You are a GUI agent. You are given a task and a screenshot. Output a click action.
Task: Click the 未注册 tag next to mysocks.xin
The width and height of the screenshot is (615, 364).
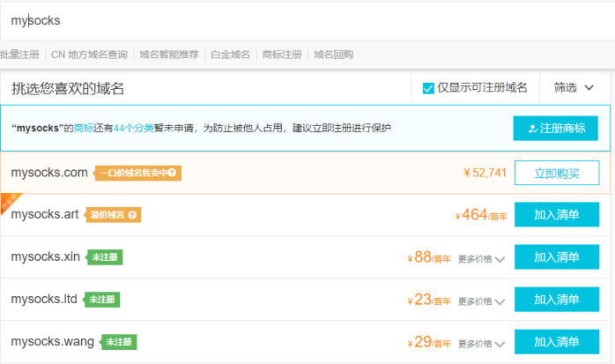104,257
